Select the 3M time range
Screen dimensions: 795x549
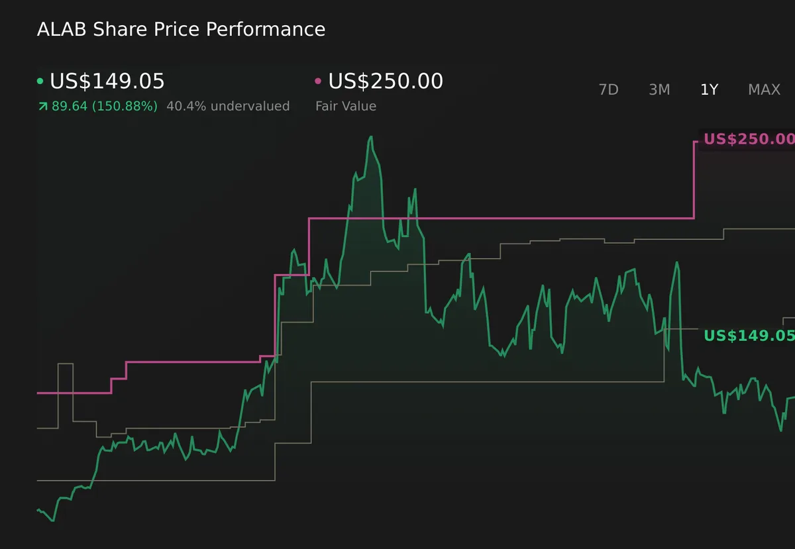click(659, 89)
